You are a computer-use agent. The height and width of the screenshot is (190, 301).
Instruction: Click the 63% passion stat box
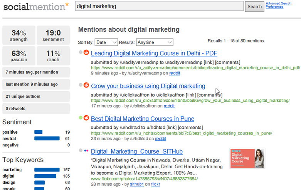pyautogui.click(x=19, y=55)
